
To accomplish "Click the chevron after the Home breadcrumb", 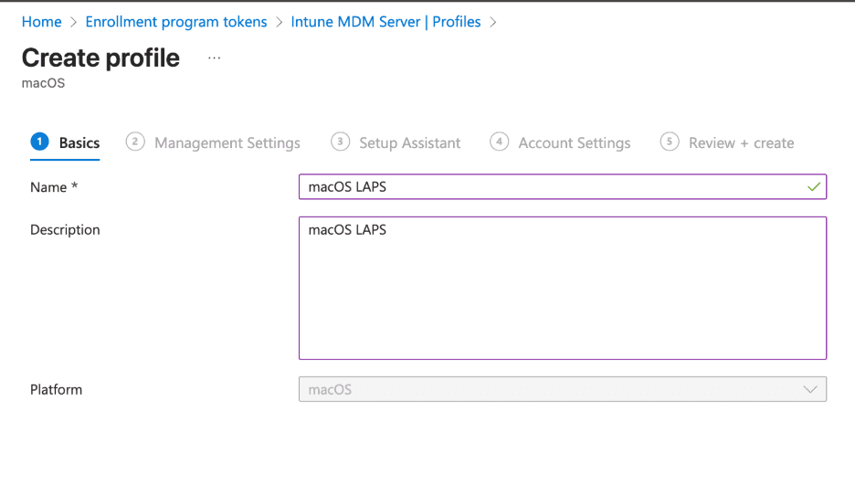I will point(74,22).
